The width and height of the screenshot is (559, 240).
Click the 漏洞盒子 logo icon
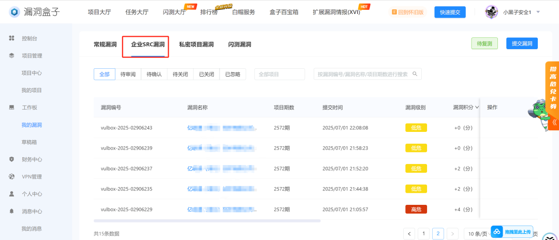point(14,12)
